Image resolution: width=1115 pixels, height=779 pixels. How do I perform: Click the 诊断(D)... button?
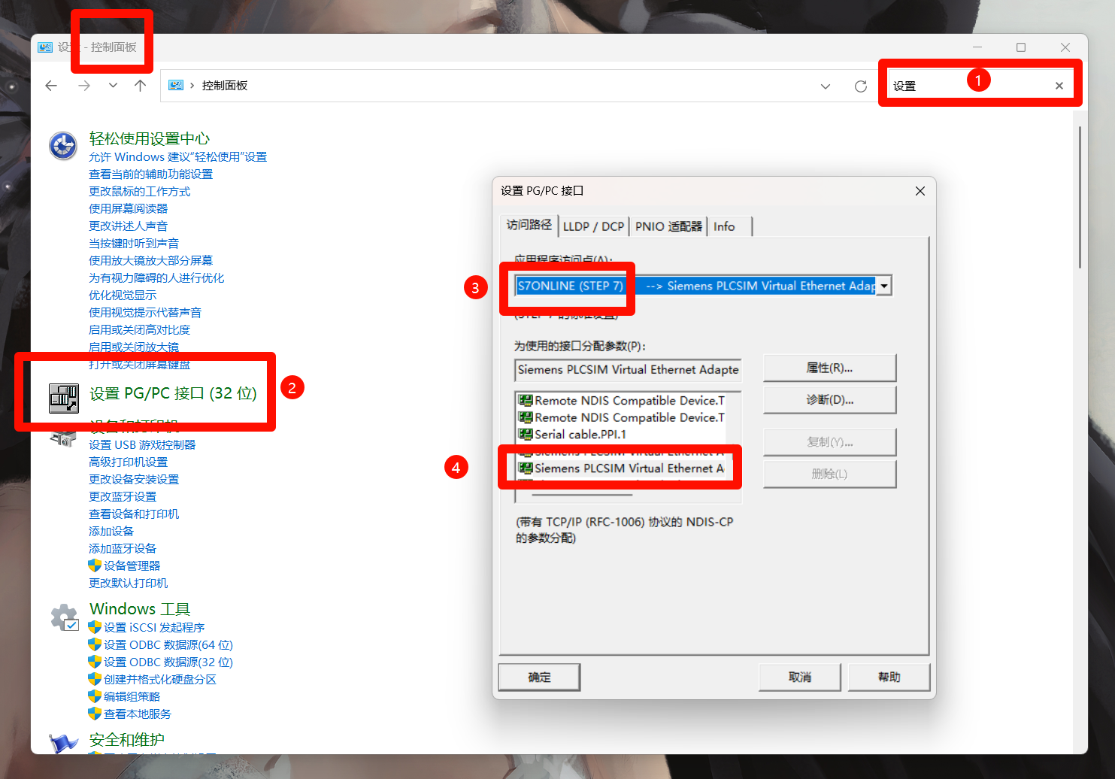coord(829,400)
